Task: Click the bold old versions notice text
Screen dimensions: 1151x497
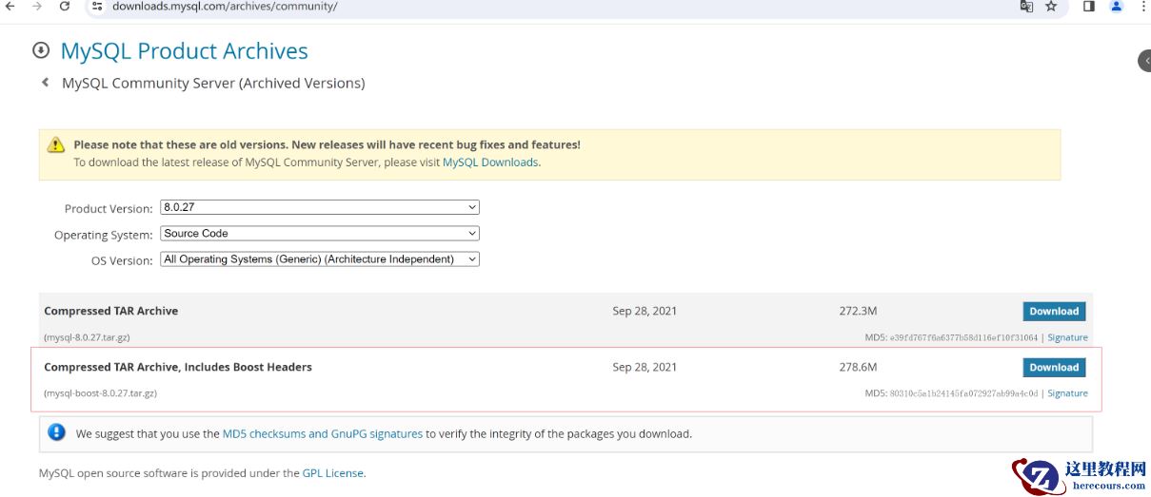Action: pos(327,144)
